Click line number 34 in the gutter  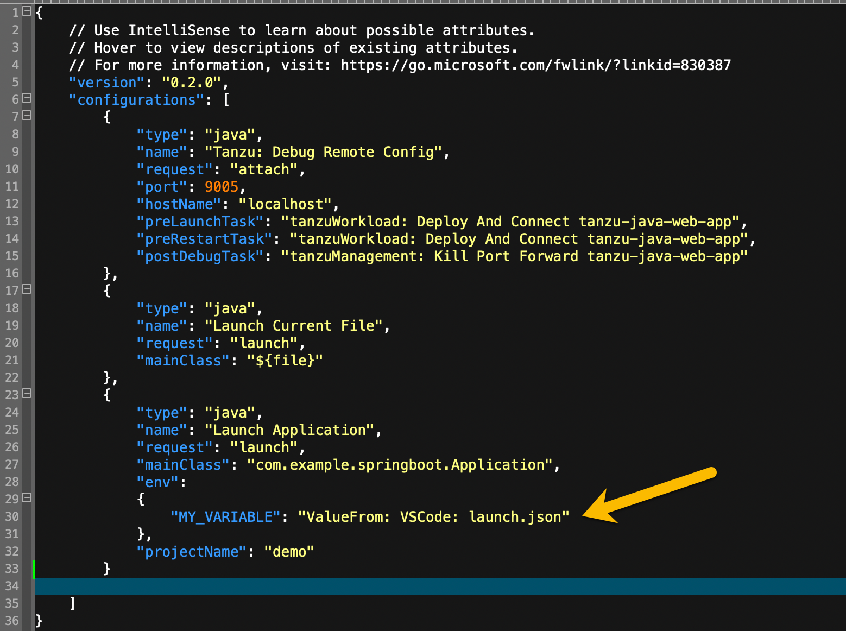[x=12, y=586]
